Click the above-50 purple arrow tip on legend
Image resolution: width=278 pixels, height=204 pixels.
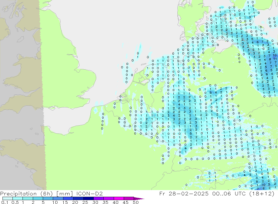pos(139,199)
